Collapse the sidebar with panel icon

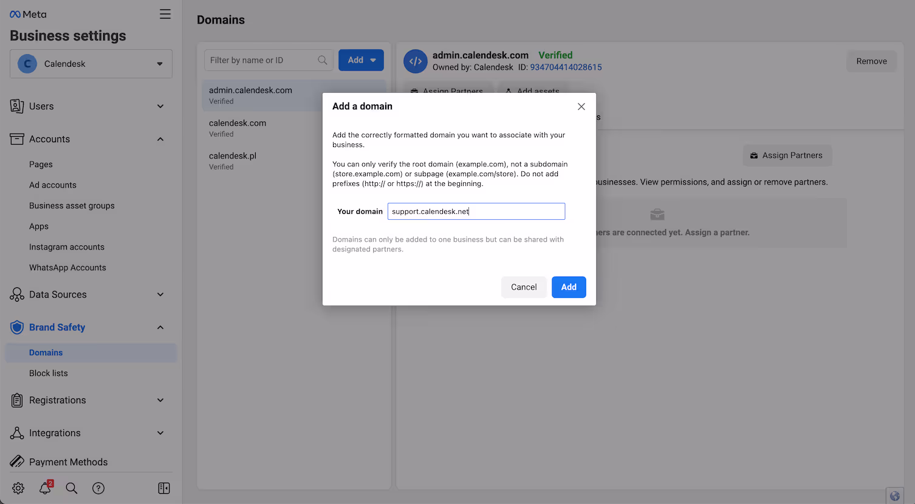pos(163,488)
